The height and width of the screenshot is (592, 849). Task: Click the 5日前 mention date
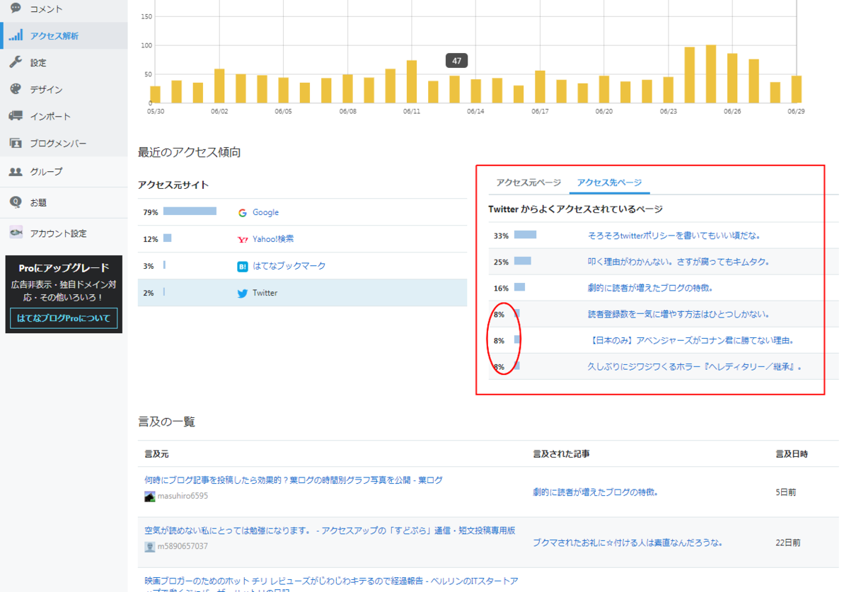[785, 492]
